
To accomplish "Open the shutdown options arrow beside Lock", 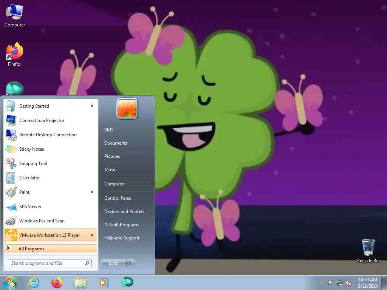I will [x=130, y=263].
